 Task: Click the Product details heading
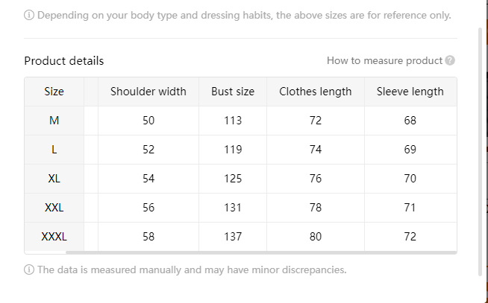tap(64, 61)
